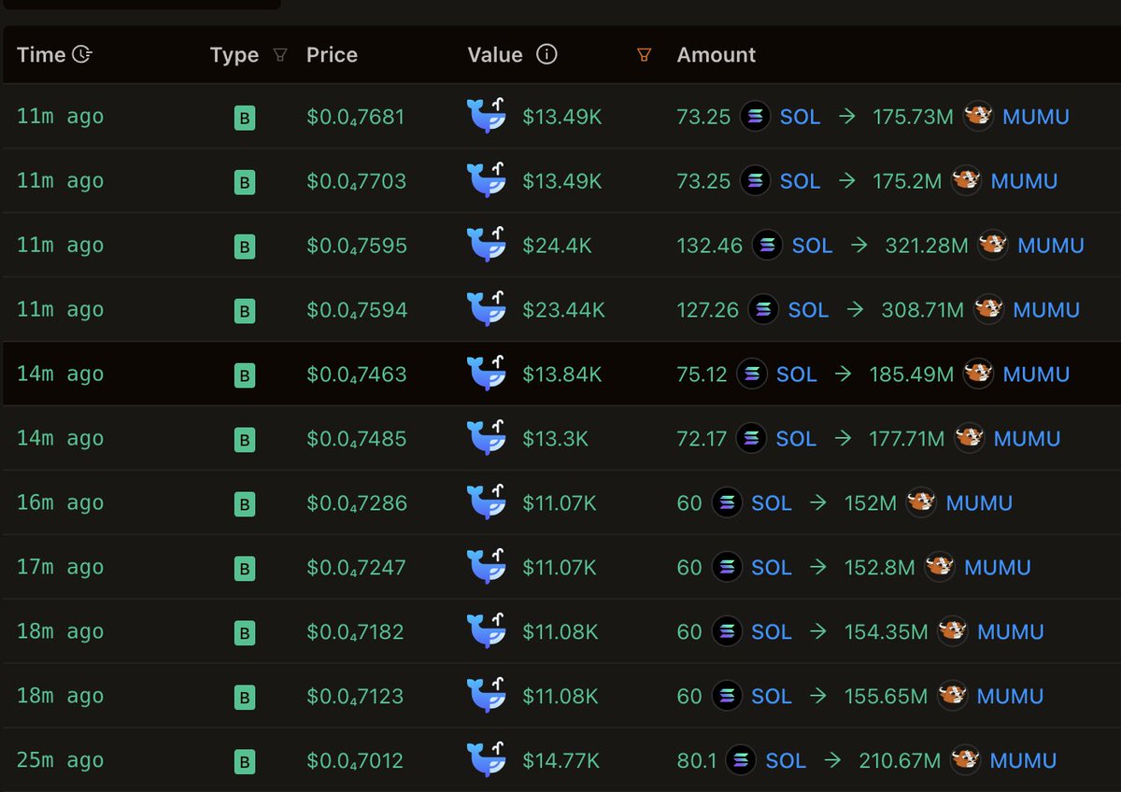Click the SOL logo next to 127.26
This screenshot has width=1121, height=792.
[763, 309]
